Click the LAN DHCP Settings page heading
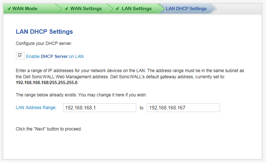266x162 pixels. [x=44, y=32]
